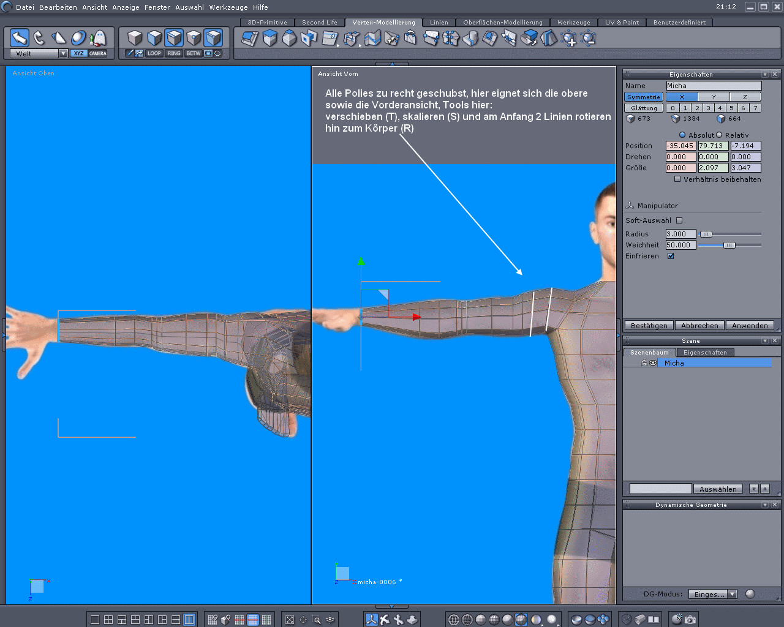The height and width of the screenshot is (627, 784).
Task: Enable CAMERA manipulator mode
Action: [x=98, y=53]
